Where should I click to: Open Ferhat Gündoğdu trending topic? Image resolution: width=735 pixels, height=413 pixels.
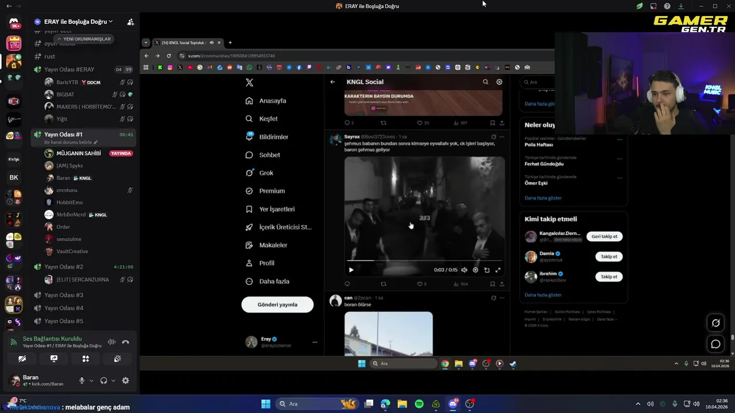[544, 164]
